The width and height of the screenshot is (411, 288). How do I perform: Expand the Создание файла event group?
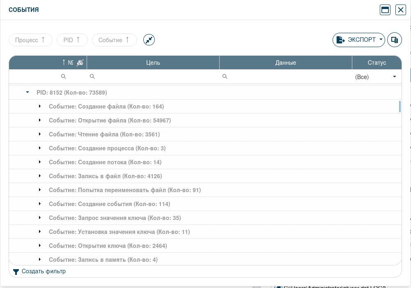tap(40, 107)
